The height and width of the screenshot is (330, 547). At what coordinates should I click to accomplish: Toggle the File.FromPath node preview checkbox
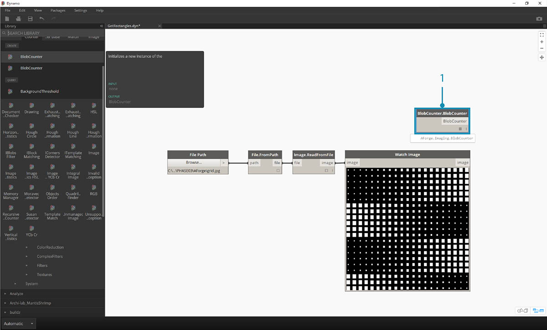pos(278,170)
